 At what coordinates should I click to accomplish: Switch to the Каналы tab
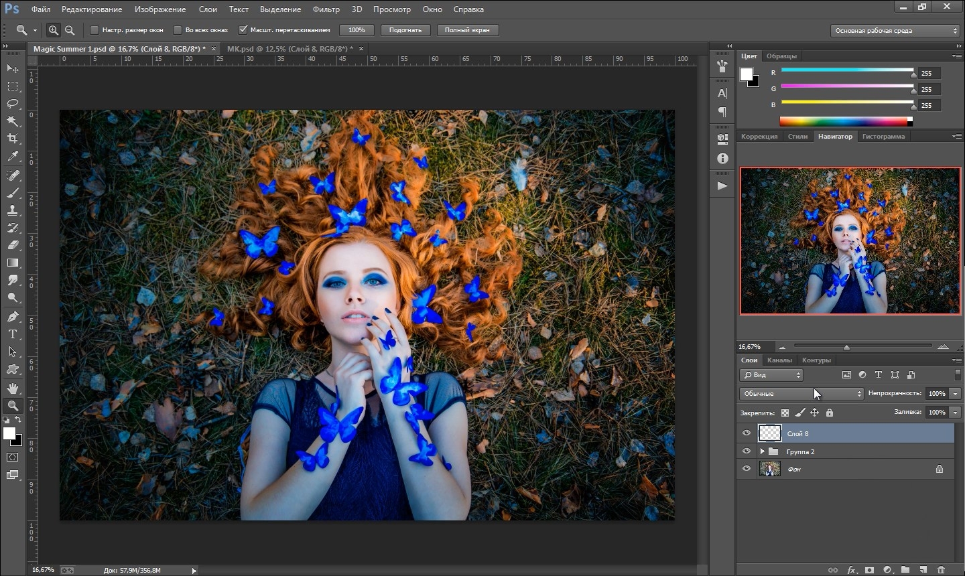click(x=779, y=360)
